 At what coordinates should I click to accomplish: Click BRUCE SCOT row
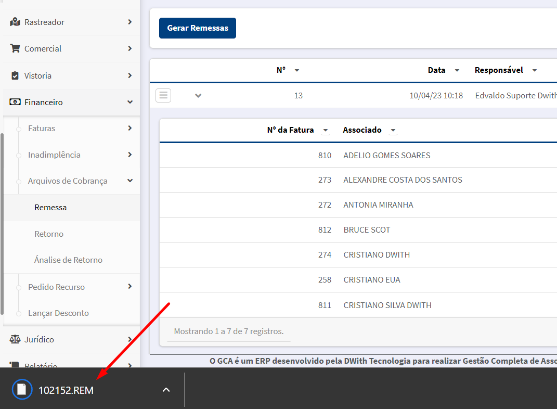pos(358,230)
